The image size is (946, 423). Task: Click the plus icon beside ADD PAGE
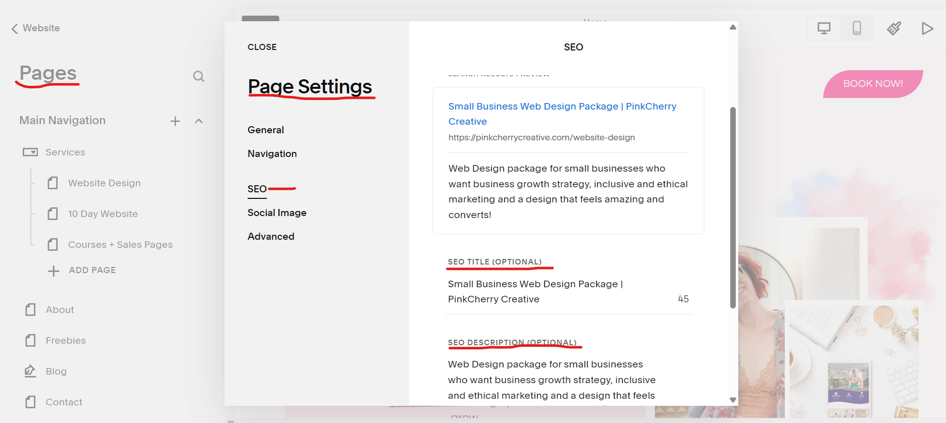pos(54,271)
